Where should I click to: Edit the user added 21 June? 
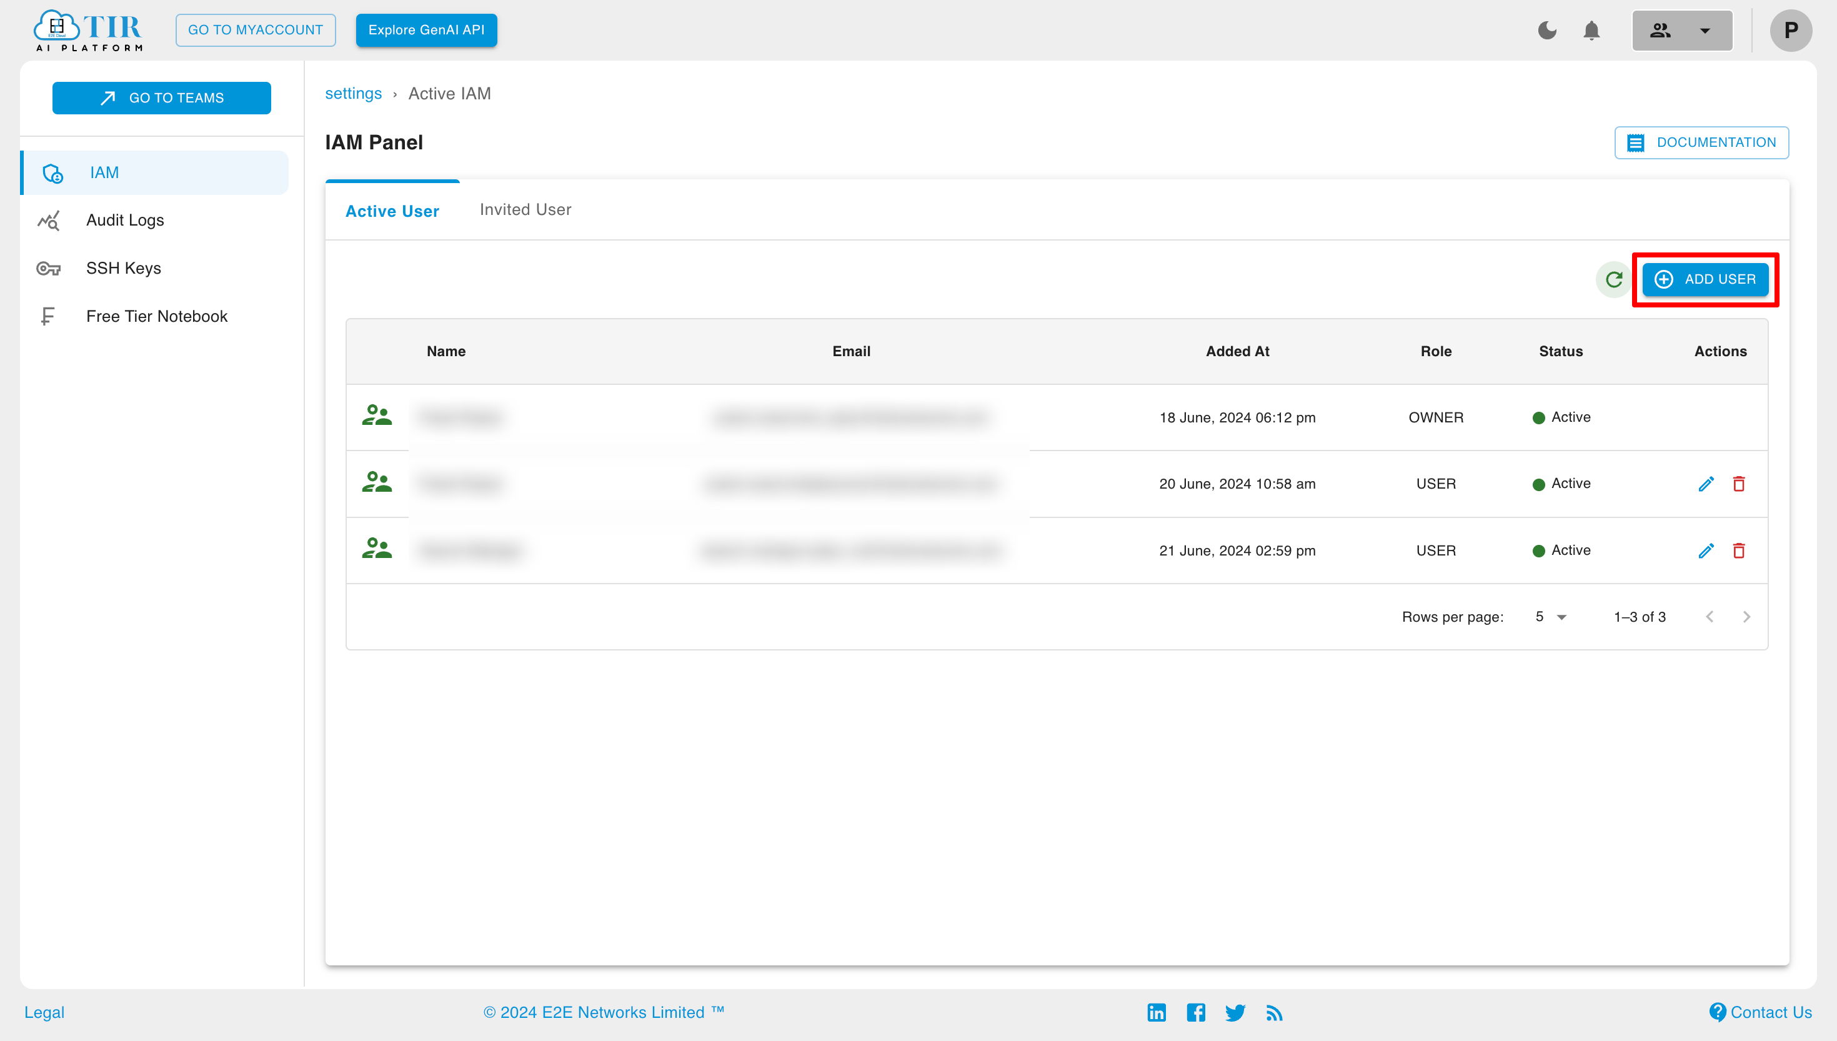(1706, 550)
